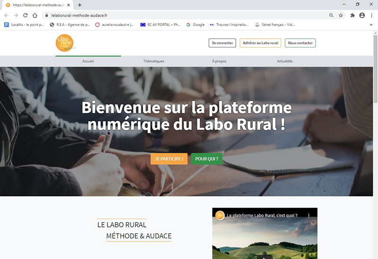The width and height of the screenshot is (378, 259).
Task: Click the orange JE PARTICIPE ! button
Action: click(x=169, y=159)
